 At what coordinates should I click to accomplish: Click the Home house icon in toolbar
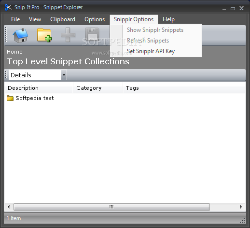[20, 35]
